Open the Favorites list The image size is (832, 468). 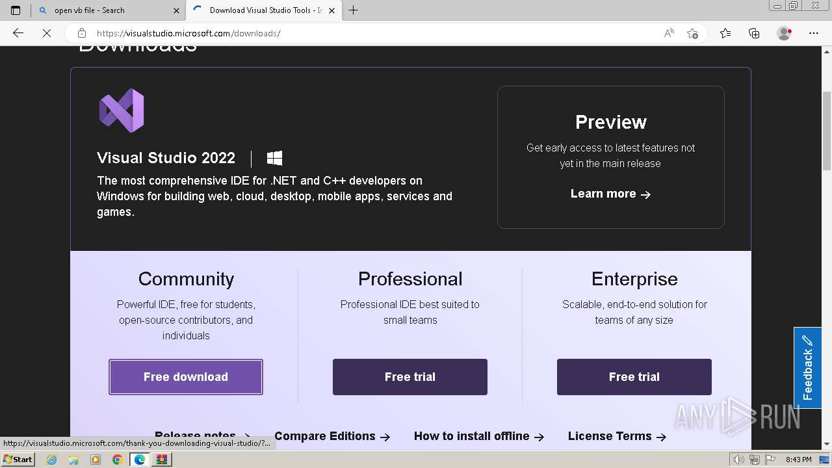pos(725,33)
